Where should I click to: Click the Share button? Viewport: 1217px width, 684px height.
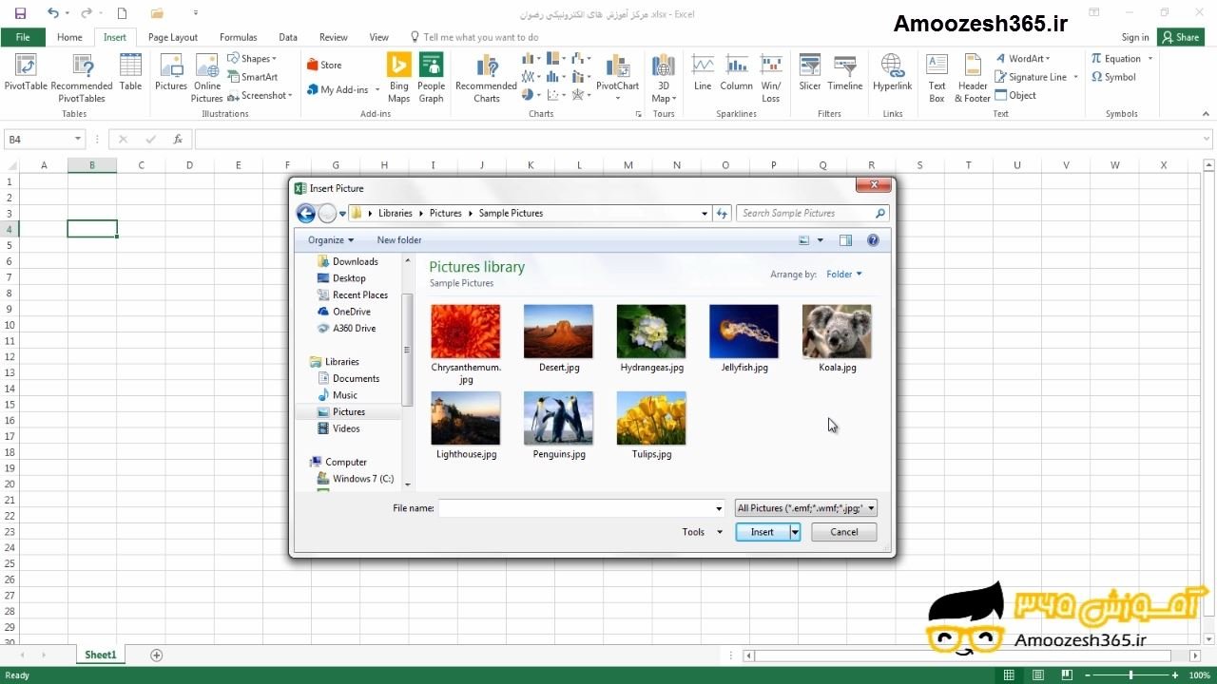click(x=1181, y=37)
